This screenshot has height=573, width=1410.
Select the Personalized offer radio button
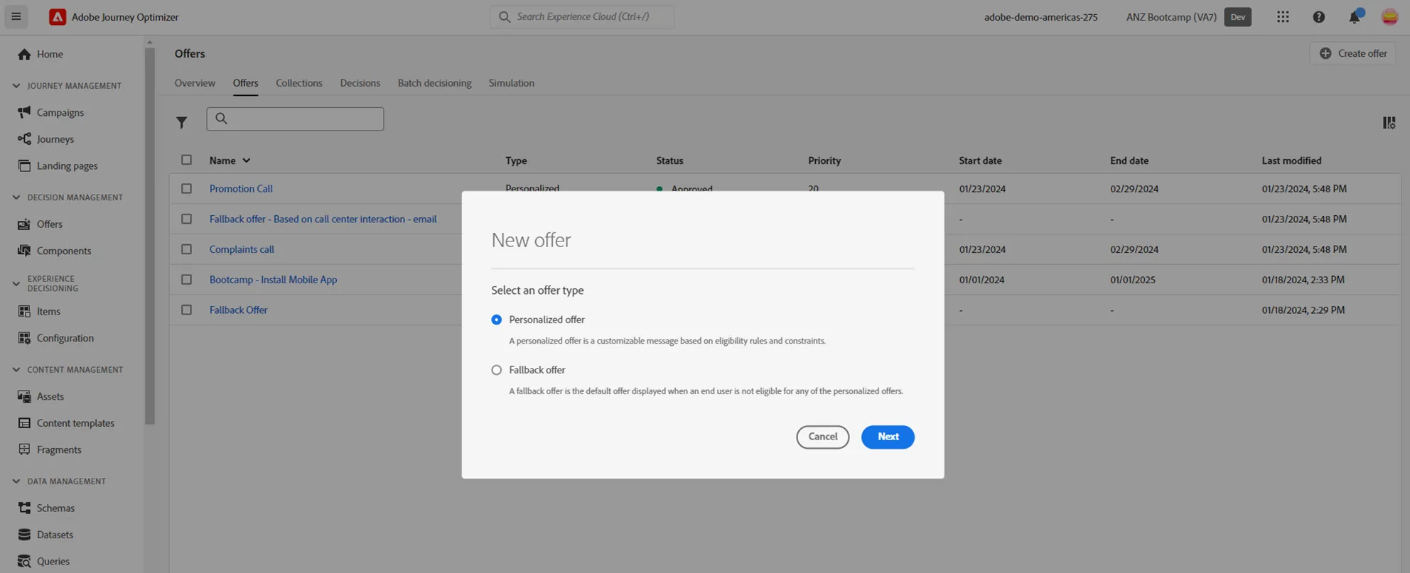pyautogui.click(x=496, y=320)
